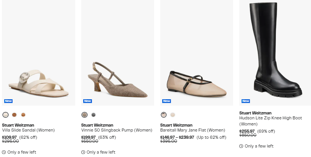Image resolution: width=311 pixels, height=157 pixels.
Task: Select the cream swatch for Villa Slide Sandal
Action: 5,115
